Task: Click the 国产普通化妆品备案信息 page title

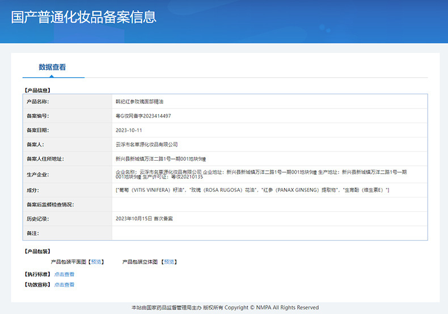Action: coord(84,17)
